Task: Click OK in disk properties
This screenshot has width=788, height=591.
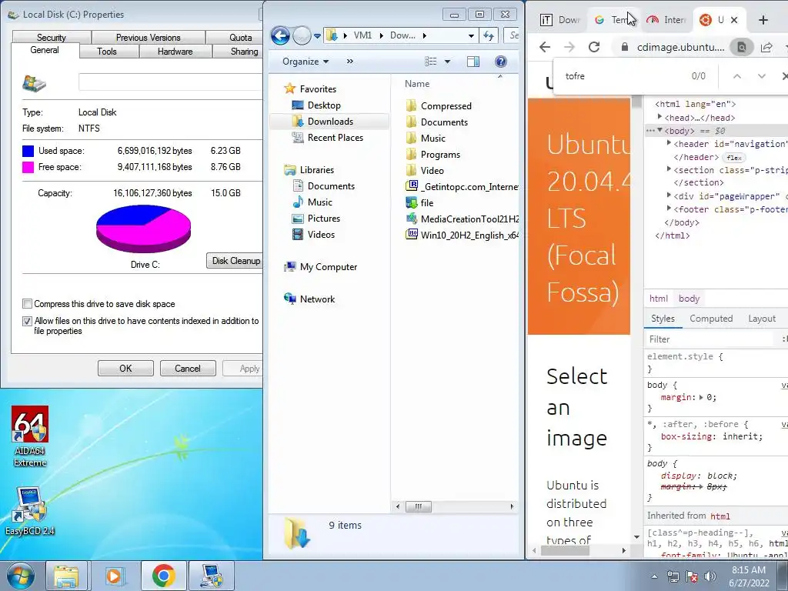Action: tap(125, 369)
